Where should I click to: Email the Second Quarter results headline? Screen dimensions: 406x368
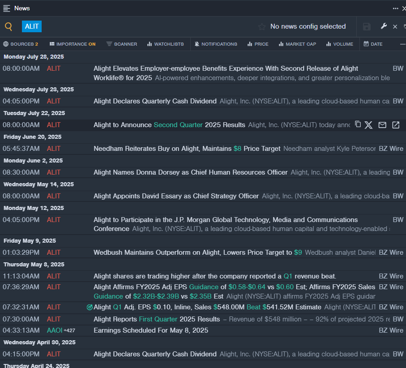pyautogui.click(x=382, y=125)
